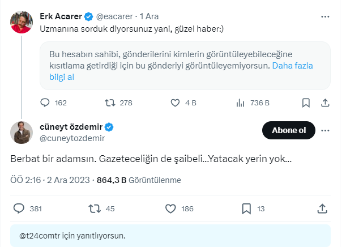The height and width of the screenshot is (247, 346).
Task: View analytics on Erk Acarer's tweet
Action: (241, 103)
